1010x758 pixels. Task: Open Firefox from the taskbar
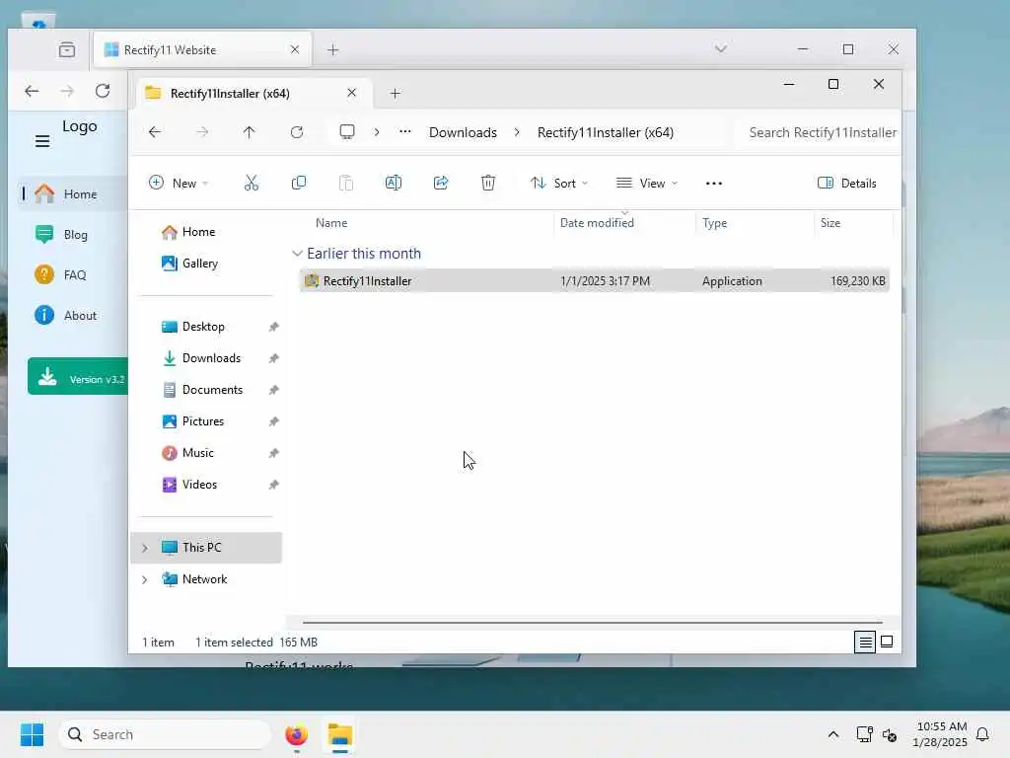click(296, 734)
